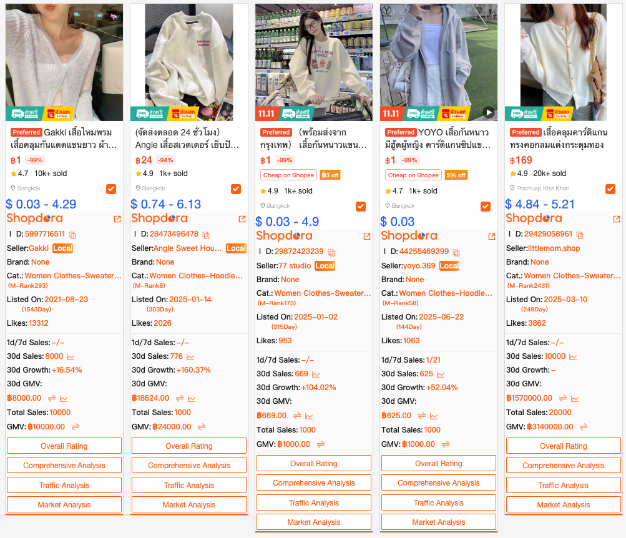Open Comprehensive Analysis for YOYO product
Screen dimensions: 626x538
coord(439,482)
